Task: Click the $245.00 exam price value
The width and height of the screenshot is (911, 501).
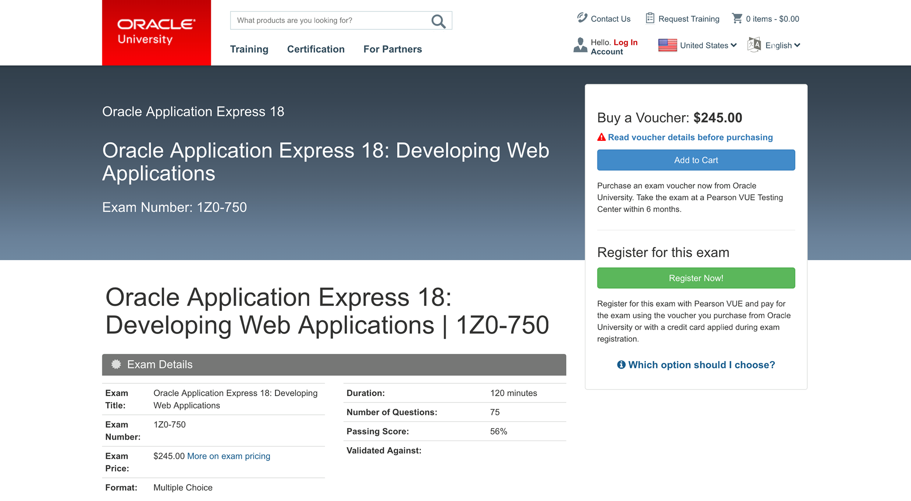Action: pyautogui.click(x=169, y=456)
